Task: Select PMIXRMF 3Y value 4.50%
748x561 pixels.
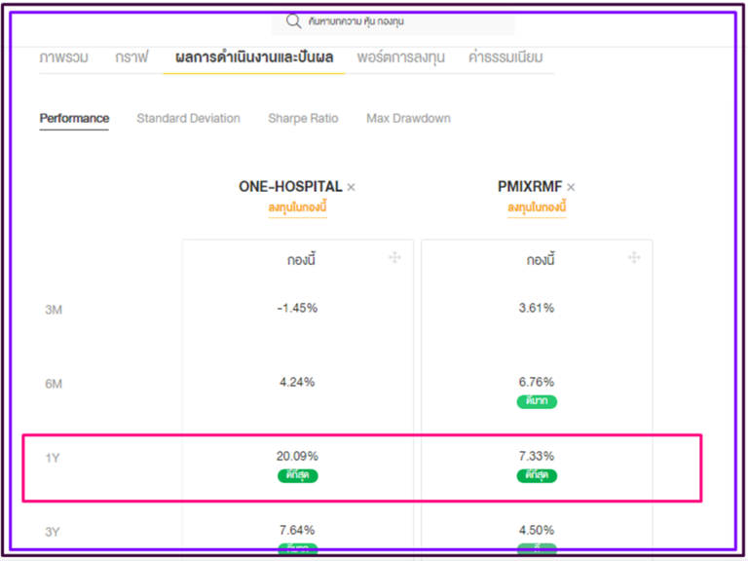Action: click(x=537, y=530)
